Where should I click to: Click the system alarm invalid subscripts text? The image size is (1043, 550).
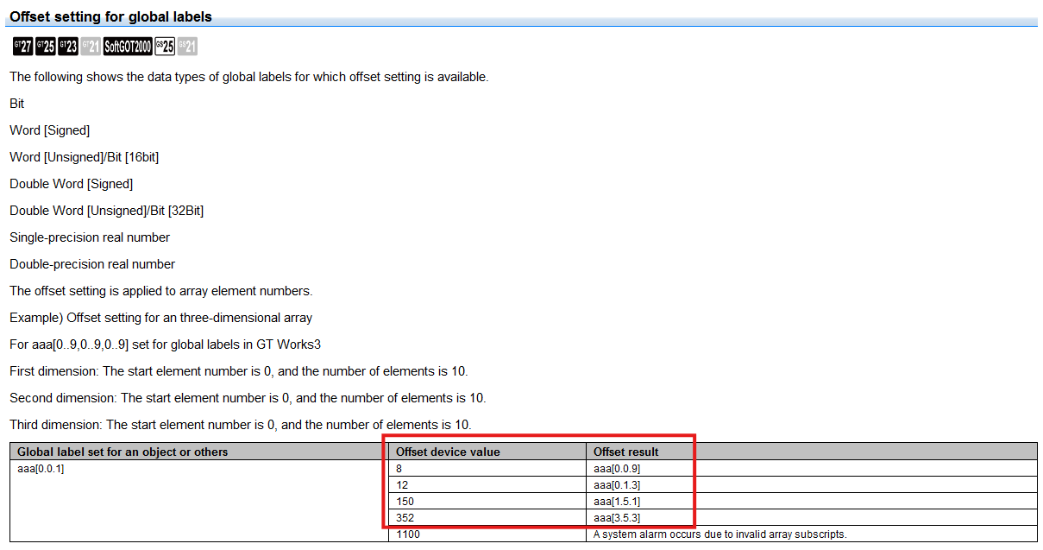coord(719,534)
